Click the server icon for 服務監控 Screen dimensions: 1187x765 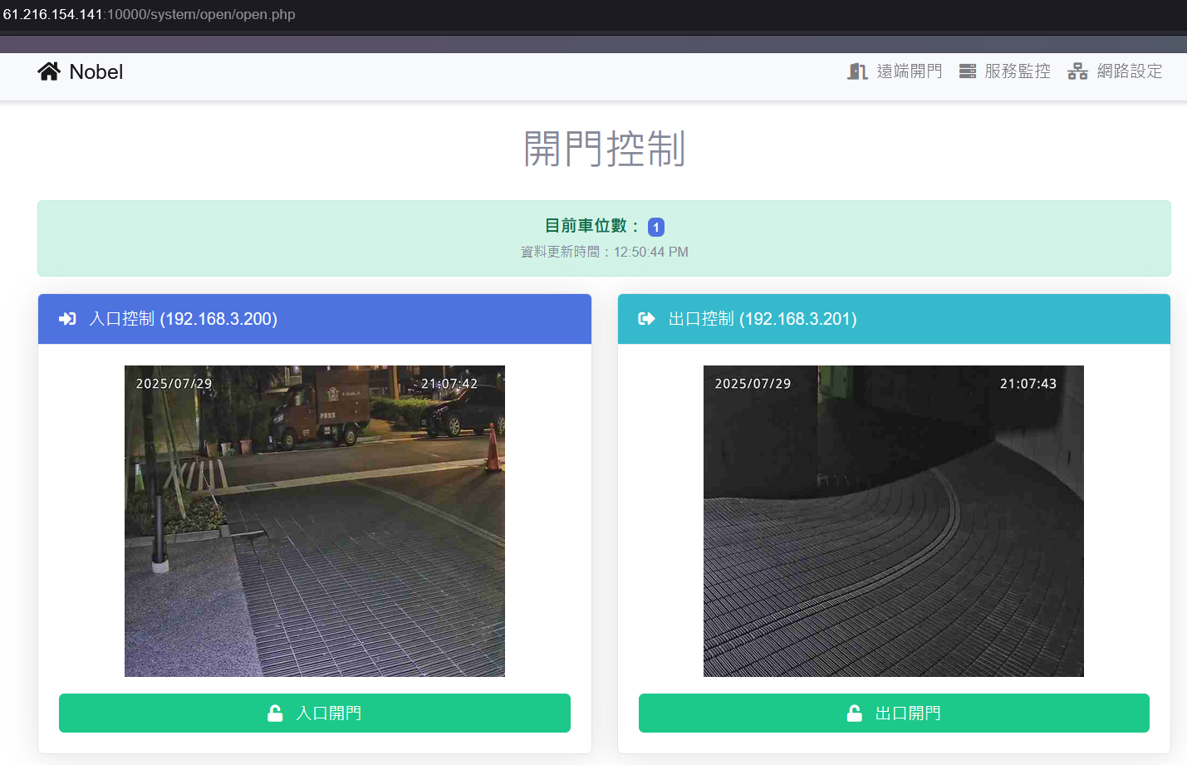[x=968, y=71]
